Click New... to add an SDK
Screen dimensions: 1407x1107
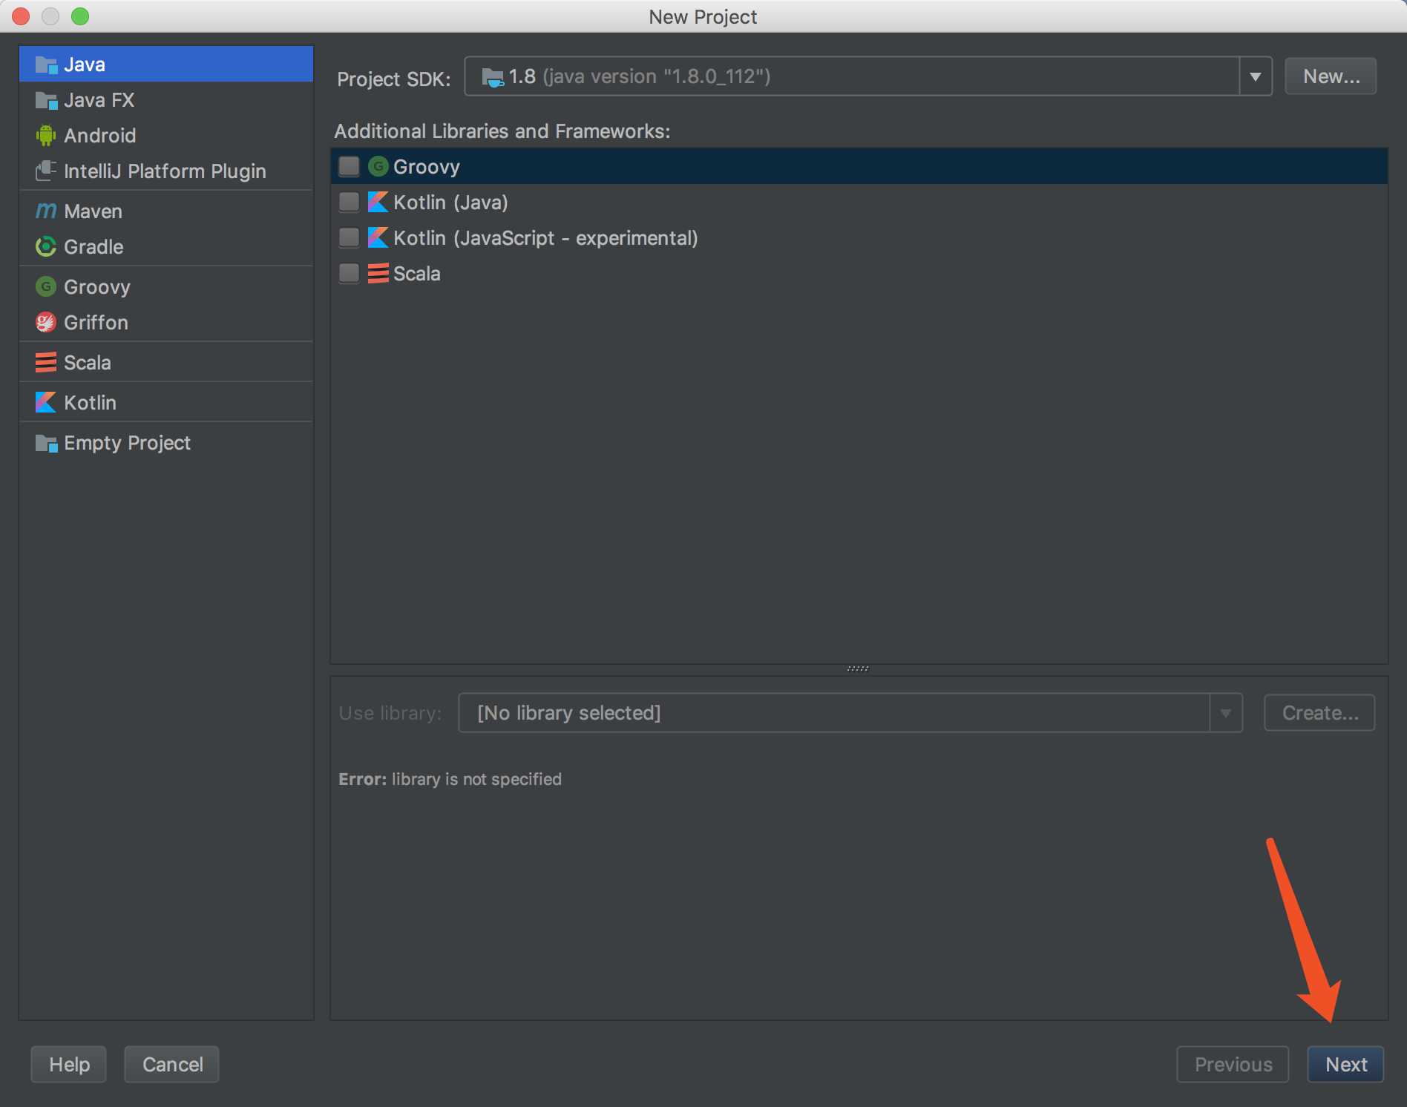(x=1331, y=76)
